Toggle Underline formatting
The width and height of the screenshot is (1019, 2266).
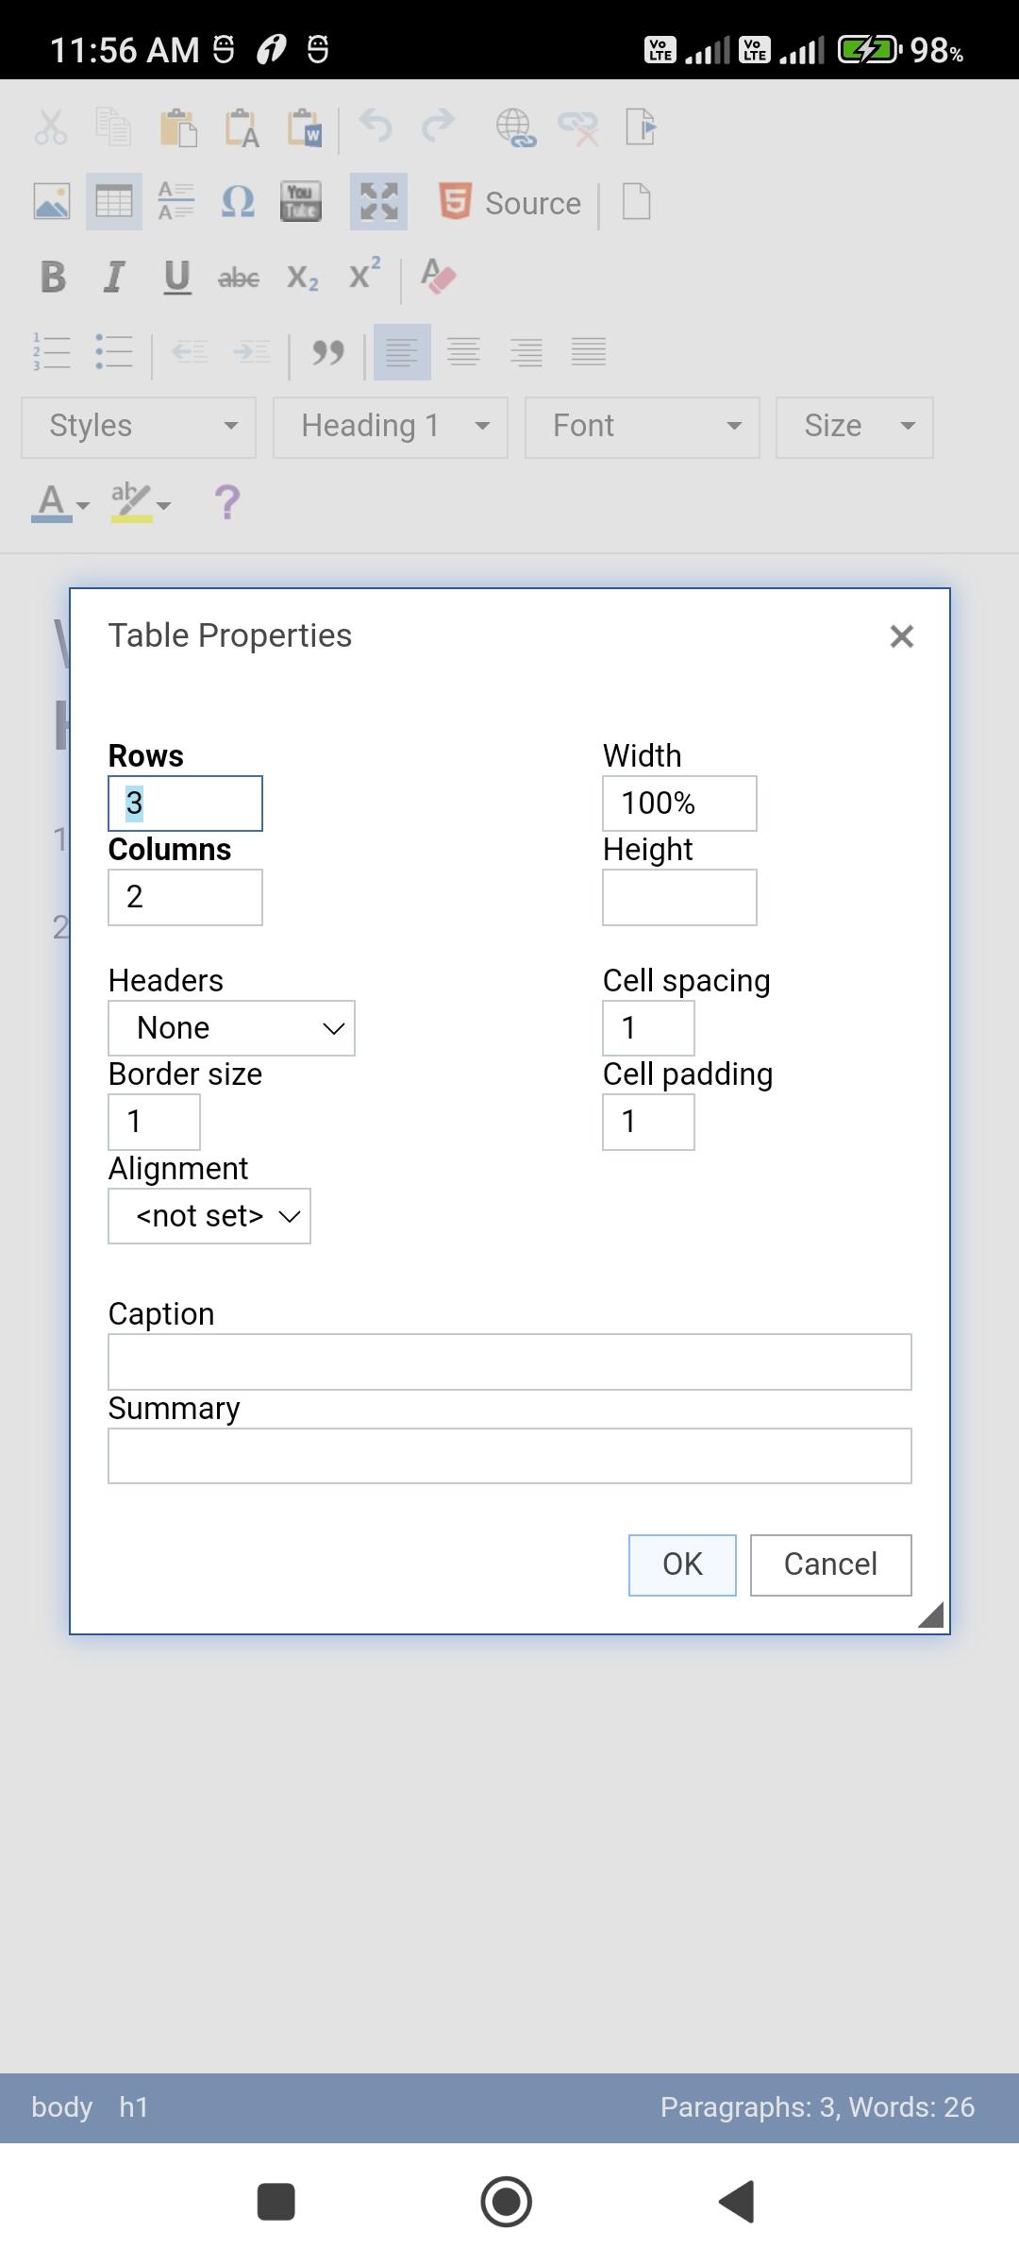click(x=176, y=277)
